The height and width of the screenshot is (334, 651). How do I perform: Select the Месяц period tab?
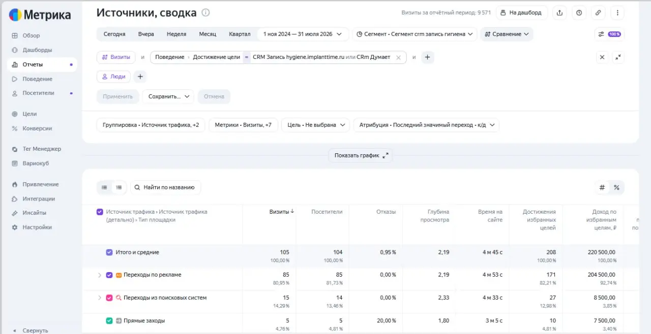coord(208,34)
